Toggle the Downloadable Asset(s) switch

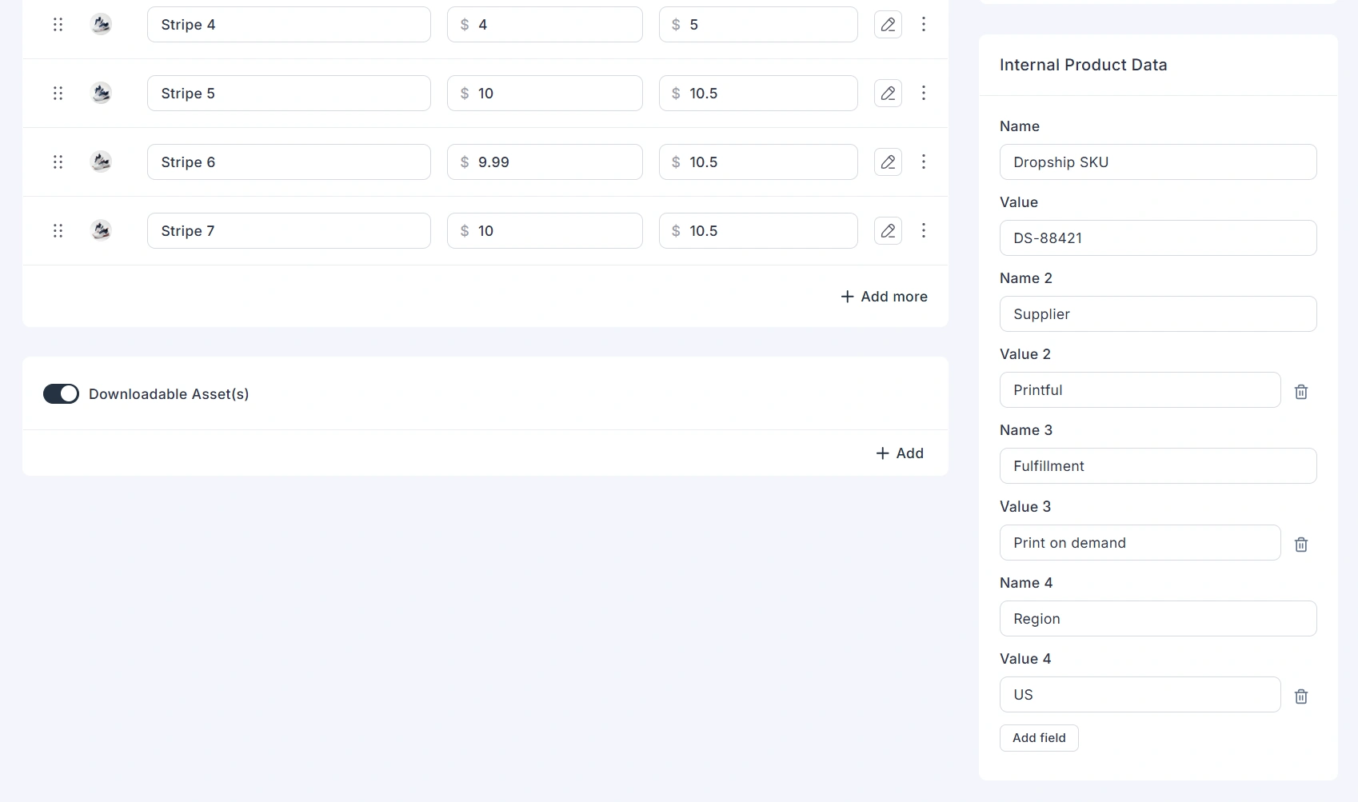(x=61, y=393)
